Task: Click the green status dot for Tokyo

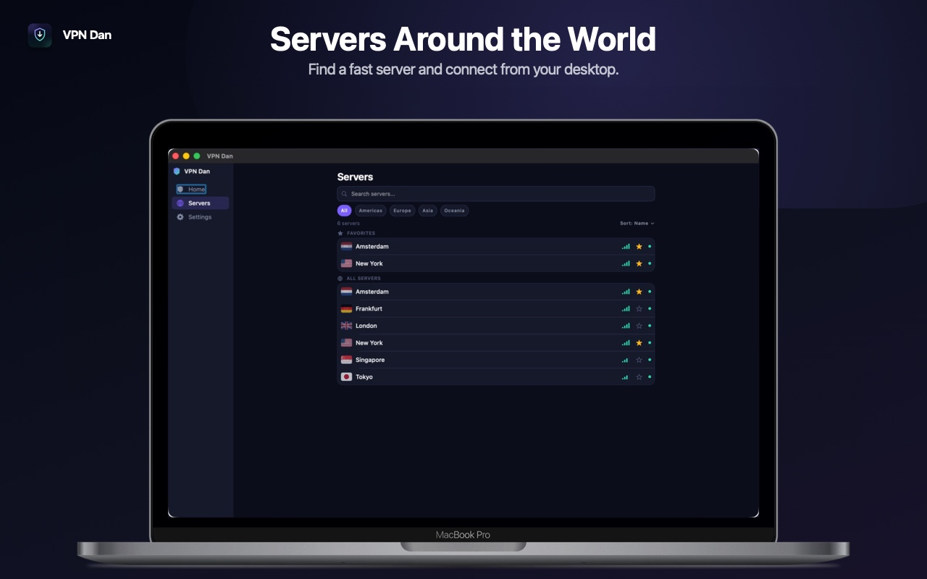Action: click(x=650, y=377)
